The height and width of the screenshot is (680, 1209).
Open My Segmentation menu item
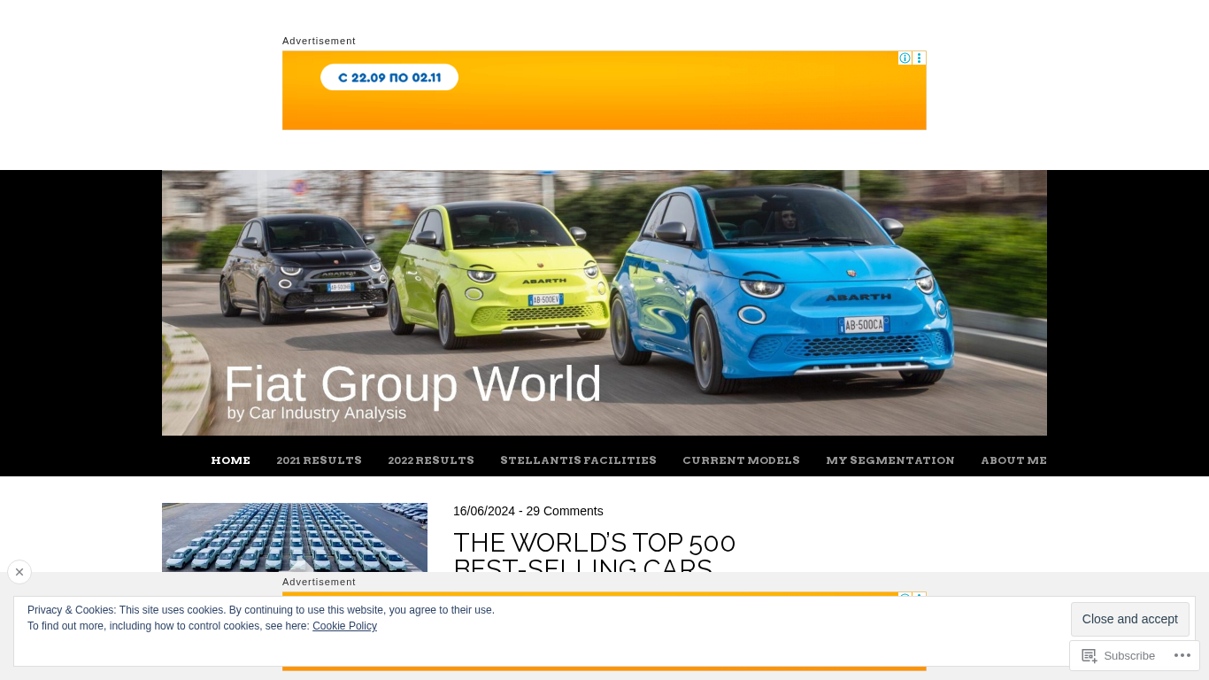[890, 460]
